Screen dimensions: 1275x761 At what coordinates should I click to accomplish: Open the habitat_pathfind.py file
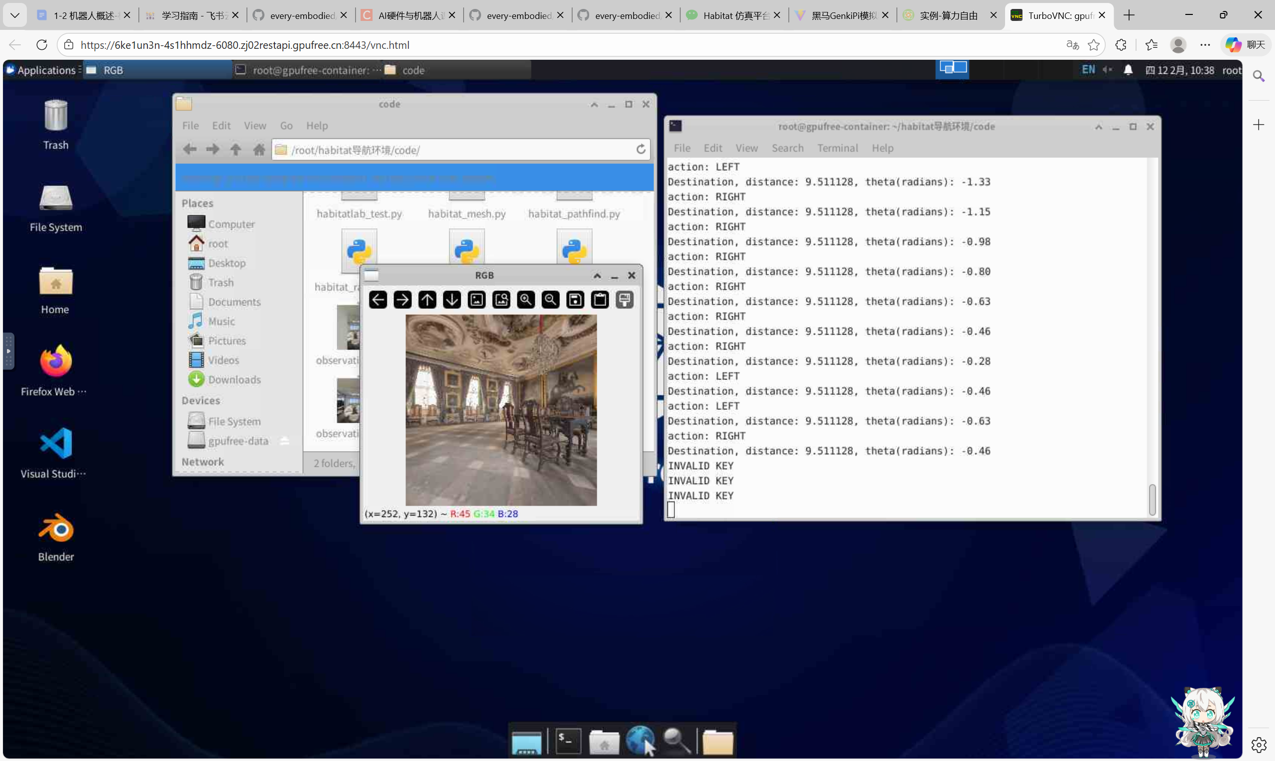pyautogui.click(x=574, y=213)
